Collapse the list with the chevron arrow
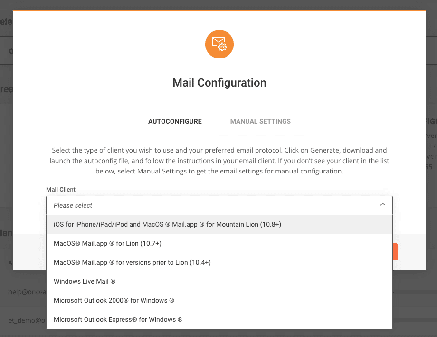The width and height of the screenshot is (437, 337). point(383,205)
